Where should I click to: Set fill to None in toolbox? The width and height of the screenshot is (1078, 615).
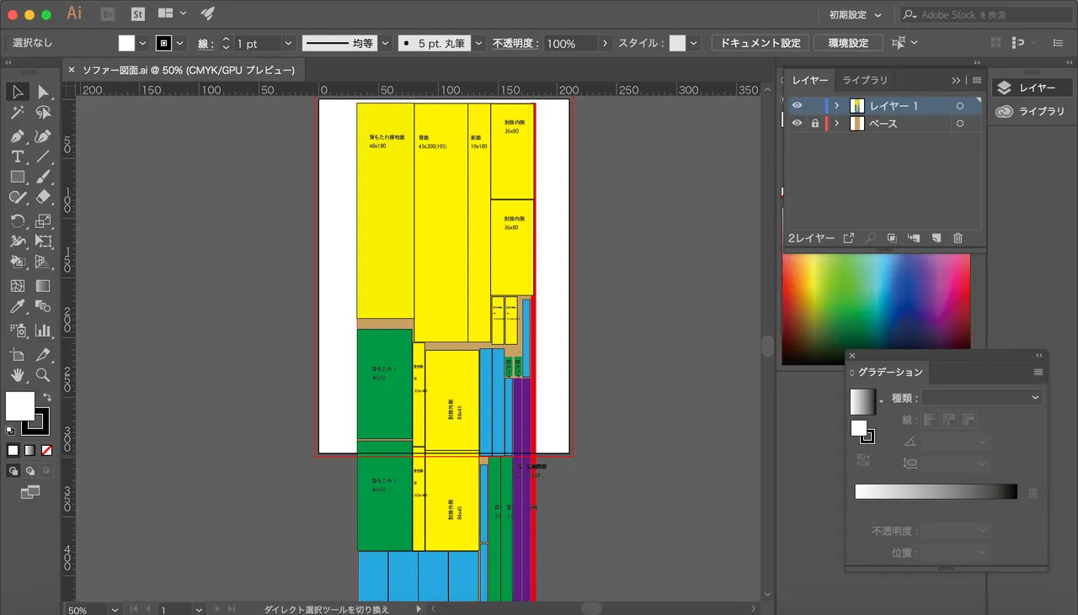point(47,450)
